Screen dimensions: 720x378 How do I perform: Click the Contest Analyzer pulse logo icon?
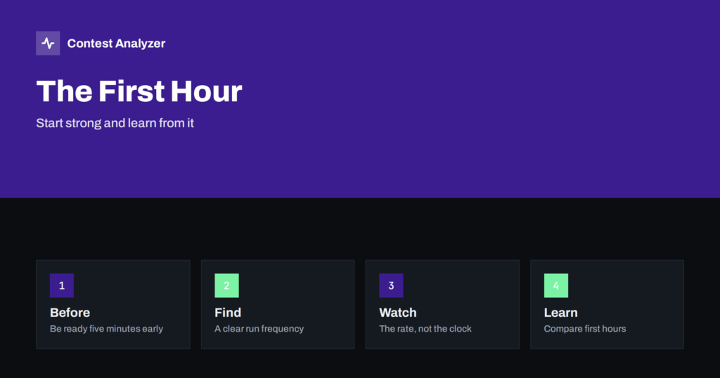[48, 43]
